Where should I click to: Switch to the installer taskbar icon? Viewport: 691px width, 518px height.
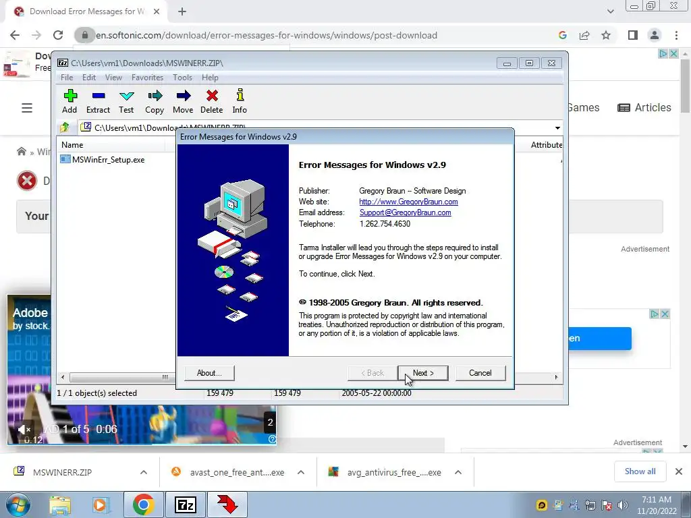click(227, 505)
